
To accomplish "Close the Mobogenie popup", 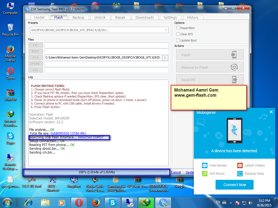I will pos(271,112).
